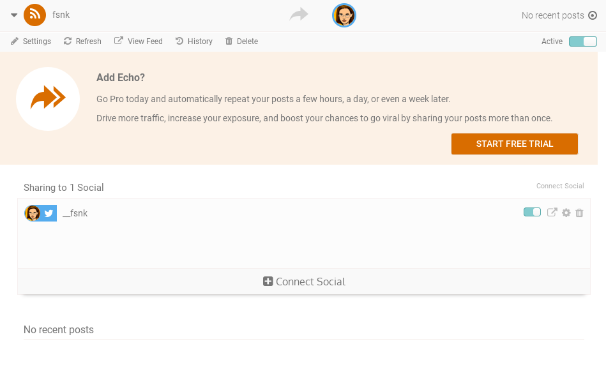Open View Feed link
Image resolution: width=606 pixels, height=376 pixels.
(139, 41)
